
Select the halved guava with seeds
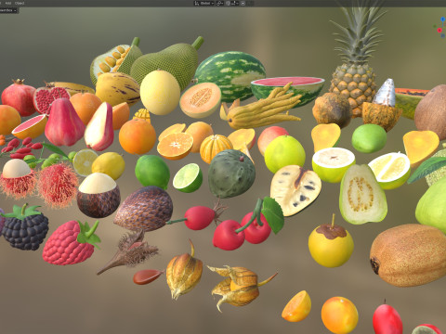pyautogui.click(x=362, y=194)
